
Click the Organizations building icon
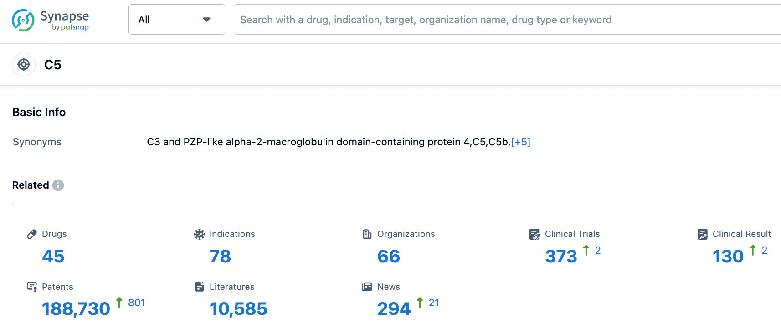click(367, 234)
